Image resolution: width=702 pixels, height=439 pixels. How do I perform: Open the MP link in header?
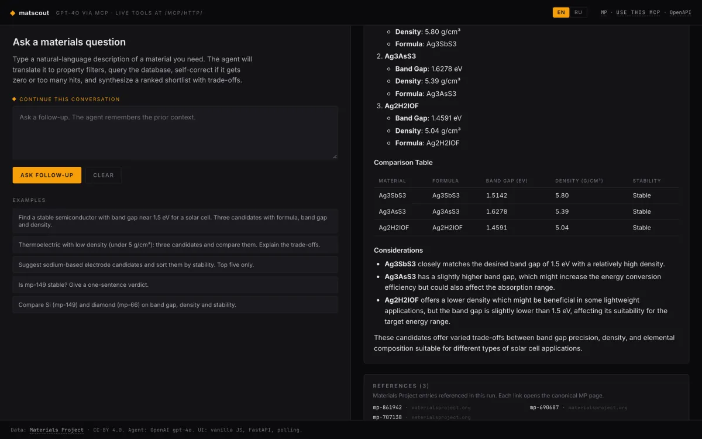click(x=604, y=12)
